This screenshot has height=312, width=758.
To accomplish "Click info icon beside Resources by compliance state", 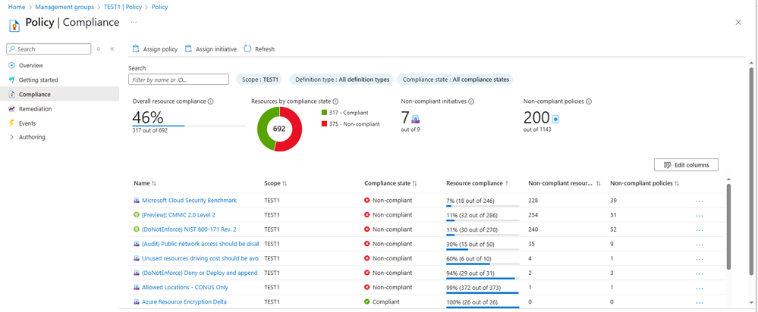I will [x=335, y=101].
